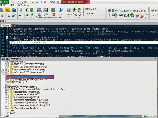Click the gray table grid icon

(x=46, y=10)
